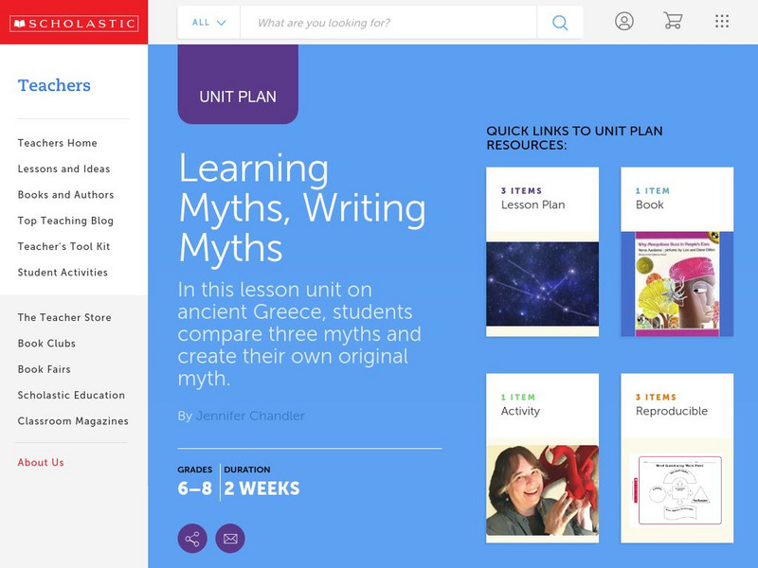Click the Teachers heading link
The image size is (758, 568).
click(x=54, y=85)
